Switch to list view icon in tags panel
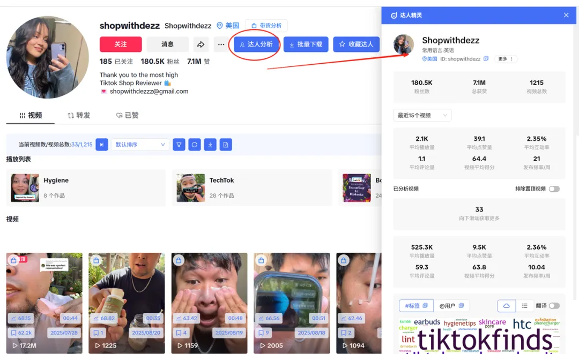The image size is (579, 354). click(x=524, y=306)
